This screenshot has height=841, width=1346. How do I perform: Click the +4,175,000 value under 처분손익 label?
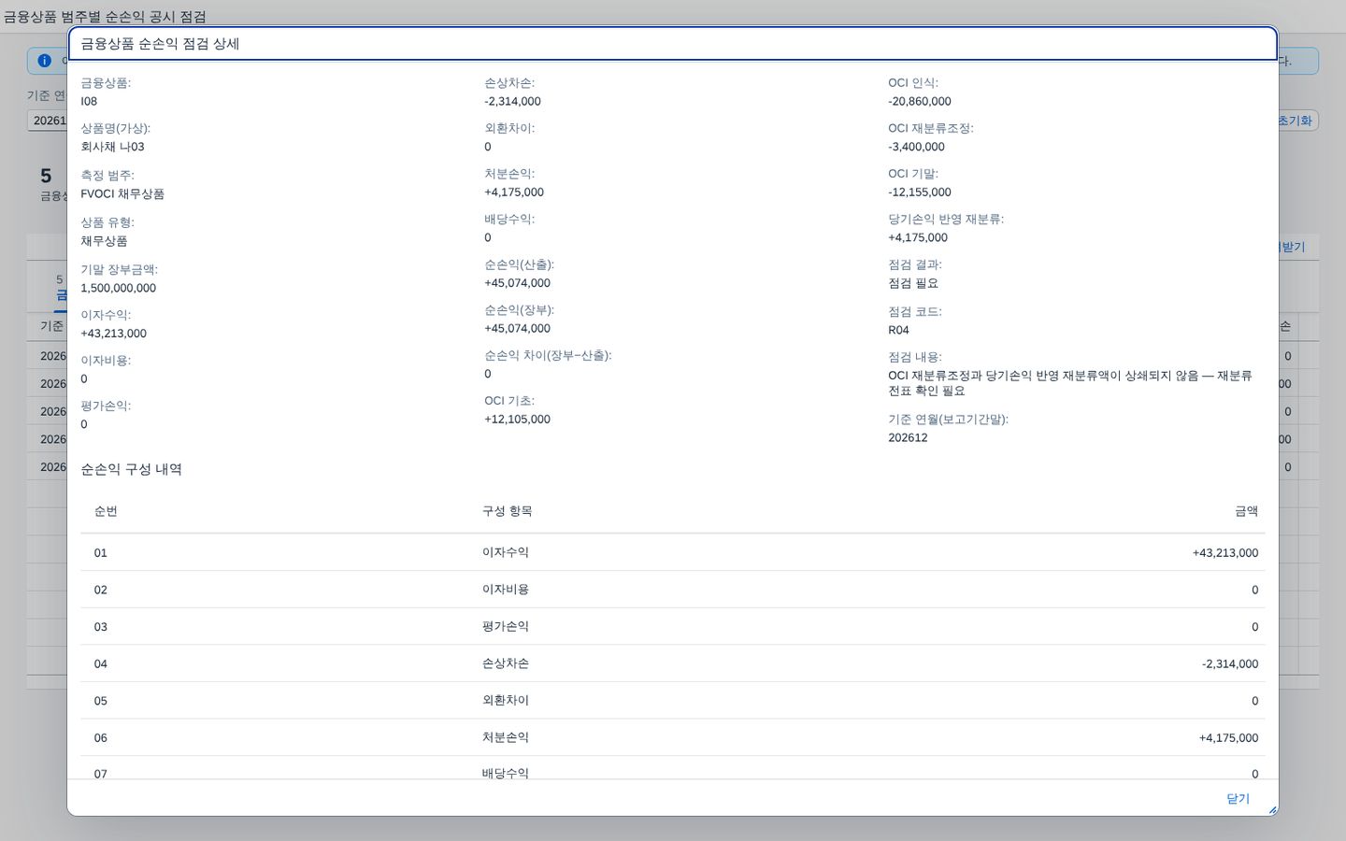tap(514, 192)
